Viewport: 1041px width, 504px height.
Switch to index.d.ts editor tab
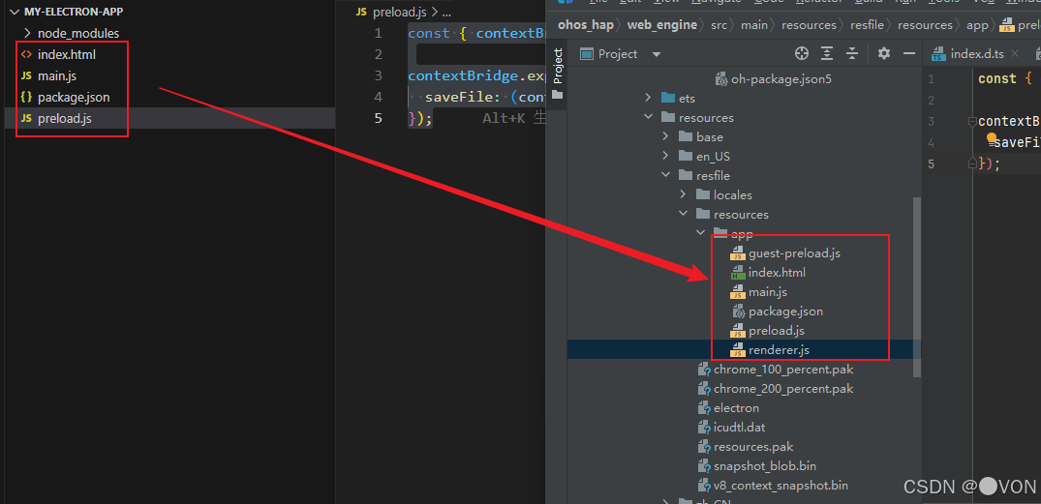tap(977, 54)
